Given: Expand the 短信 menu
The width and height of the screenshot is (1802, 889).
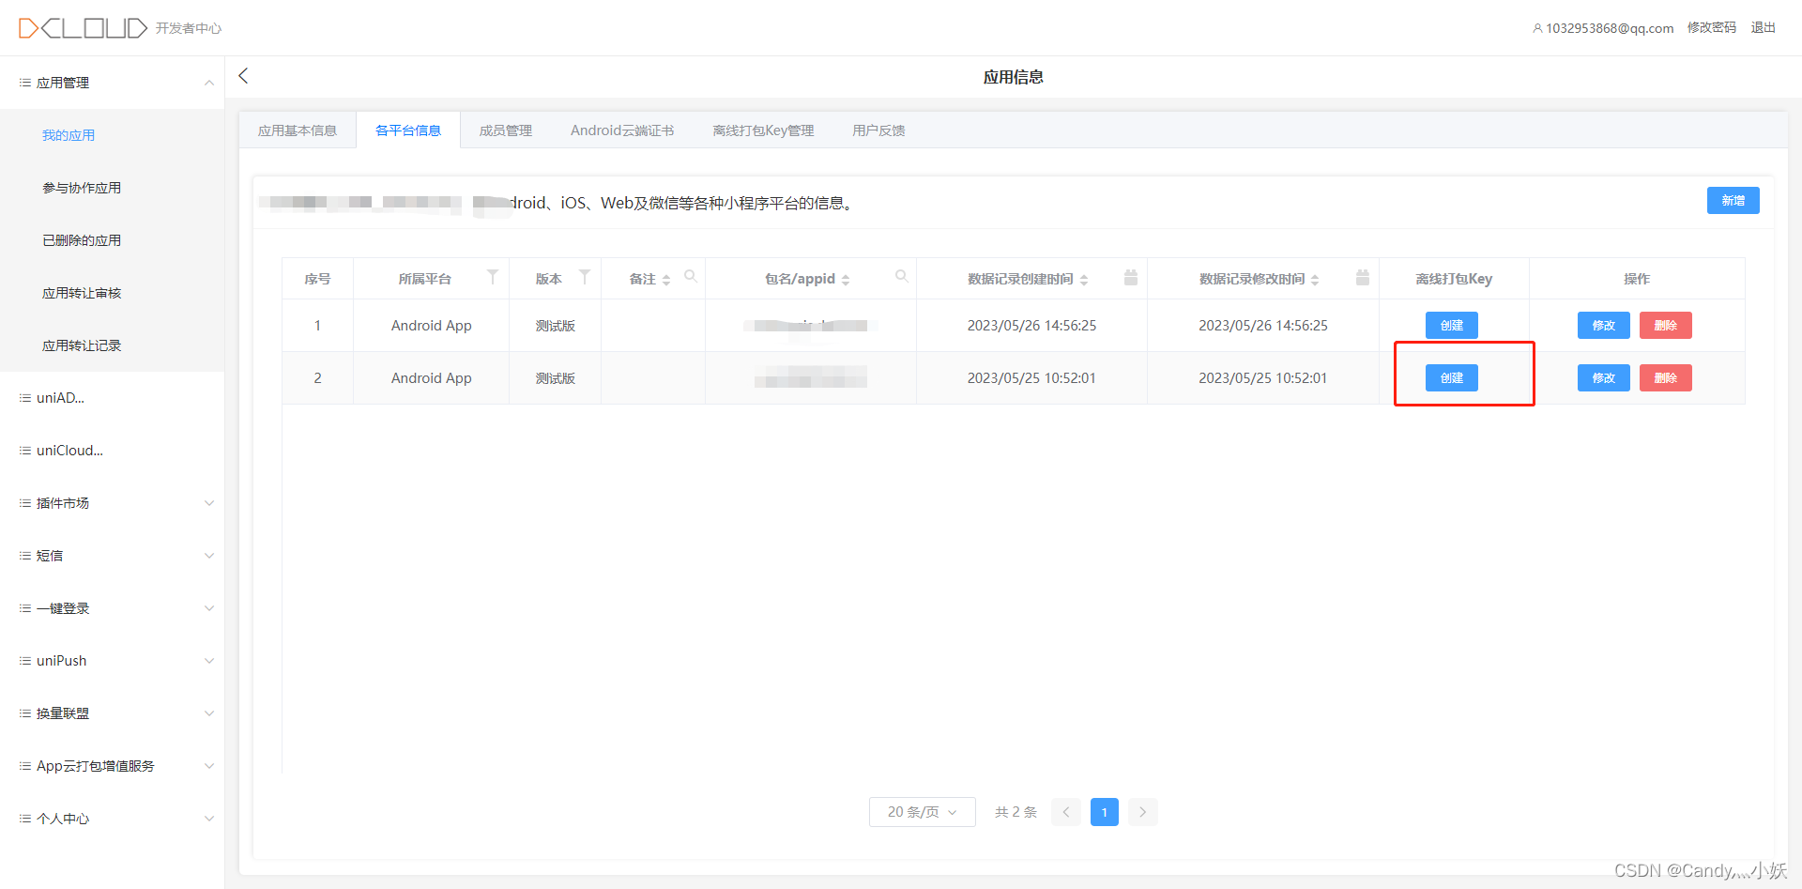Looking at the screenshot, I should coord(113,556).
